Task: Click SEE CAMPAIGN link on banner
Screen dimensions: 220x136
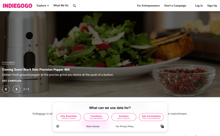Action: (12, 81)
